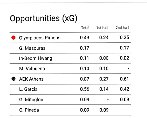Click player name In-Beom Hwang
The image size is (147, 118).
tap(36, 58)
